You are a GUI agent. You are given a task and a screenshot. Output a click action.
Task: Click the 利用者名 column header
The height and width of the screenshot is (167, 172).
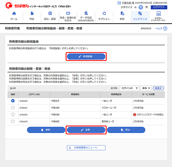75,94
